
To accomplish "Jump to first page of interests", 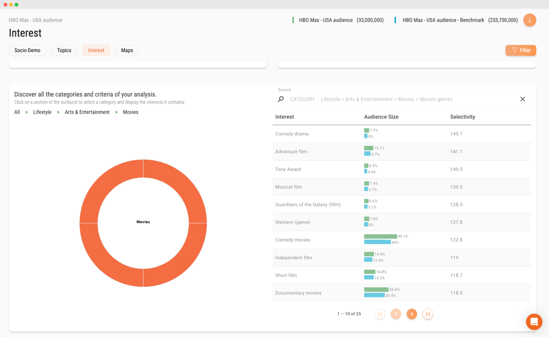I will (380, 314).
